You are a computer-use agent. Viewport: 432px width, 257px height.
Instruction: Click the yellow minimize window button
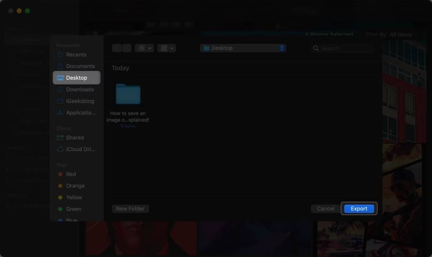[19, 11]
